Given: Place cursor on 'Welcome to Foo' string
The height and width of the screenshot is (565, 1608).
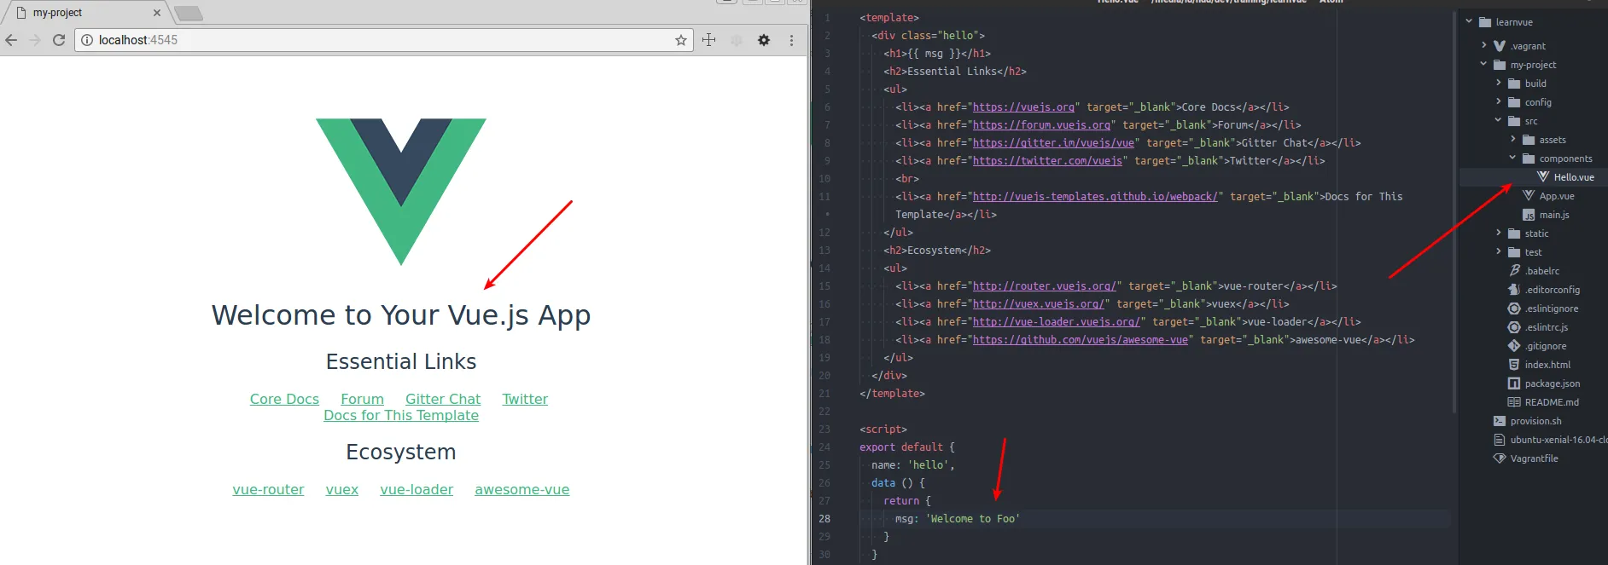Looking at the screenshot, I should (973, 519).
